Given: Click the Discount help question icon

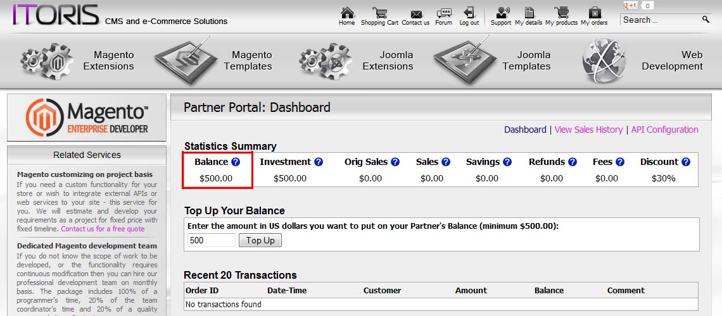Looking at the screenshot, I should pyautogui.click(x=686, y=162).
